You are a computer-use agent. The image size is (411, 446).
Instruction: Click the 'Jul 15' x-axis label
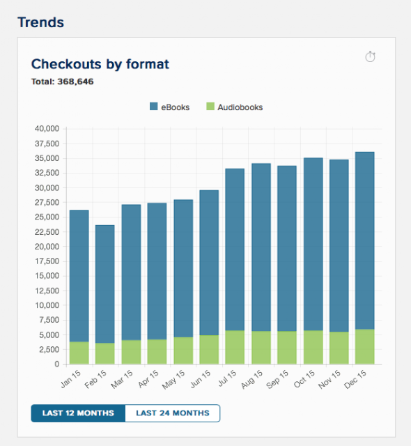click(227, 378)
